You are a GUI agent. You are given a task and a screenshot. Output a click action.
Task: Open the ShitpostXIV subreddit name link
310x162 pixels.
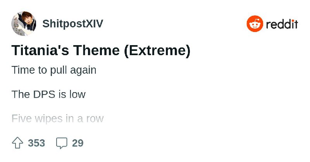coord(73,24)
